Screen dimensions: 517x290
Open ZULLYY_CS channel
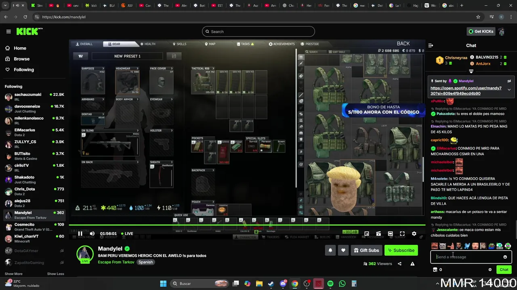(34, 144)
